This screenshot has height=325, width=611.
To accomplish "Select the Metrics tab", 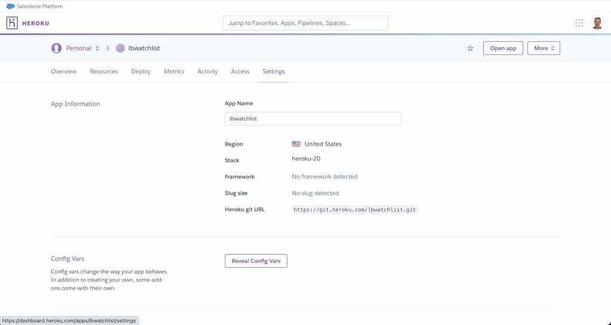I will point(174,72).
